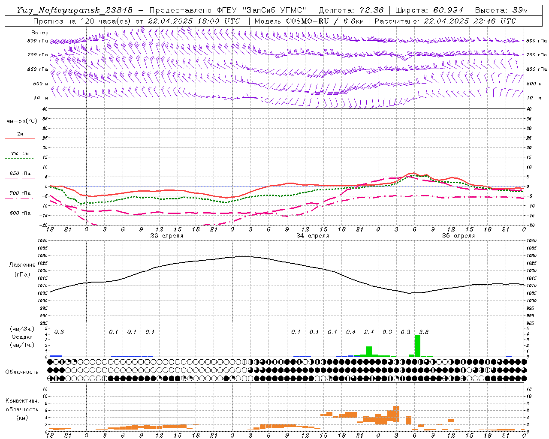Select the Широта: 60.994 header field

coord(429,10)
